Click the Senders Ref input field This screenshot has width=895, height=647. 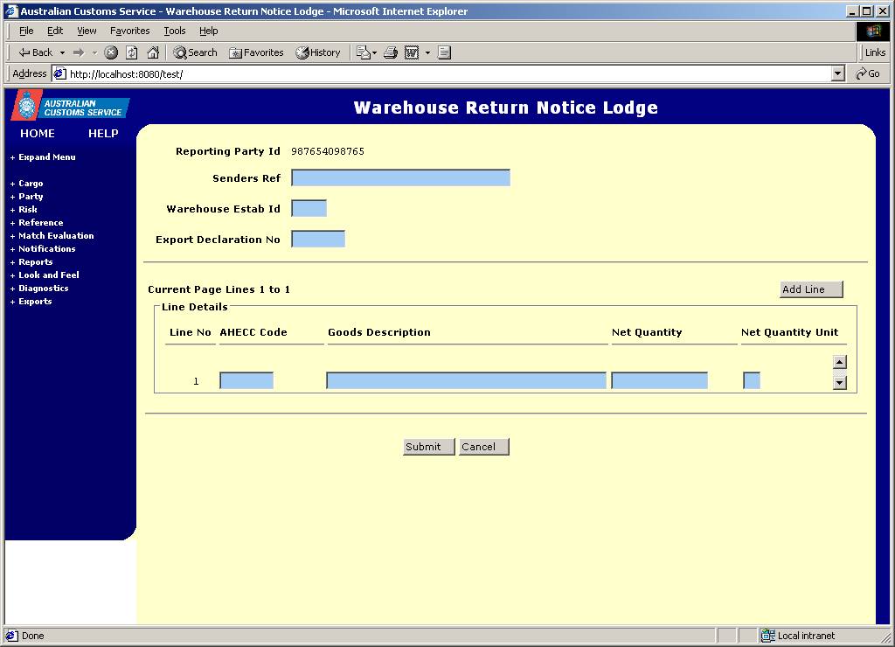tap(400, 177)
